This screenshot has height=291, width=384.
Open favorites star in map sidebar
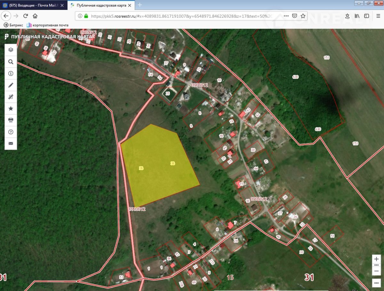11,108
